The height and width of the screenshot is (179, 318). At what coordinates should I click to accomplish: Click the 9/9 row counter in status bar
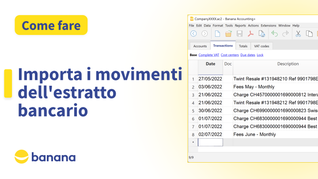[x=191, y=157]
